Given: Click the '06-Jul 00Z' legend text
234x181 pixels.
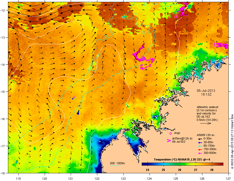Looking at the screenshot, I should pyautogui.click(x=179, y=142).
